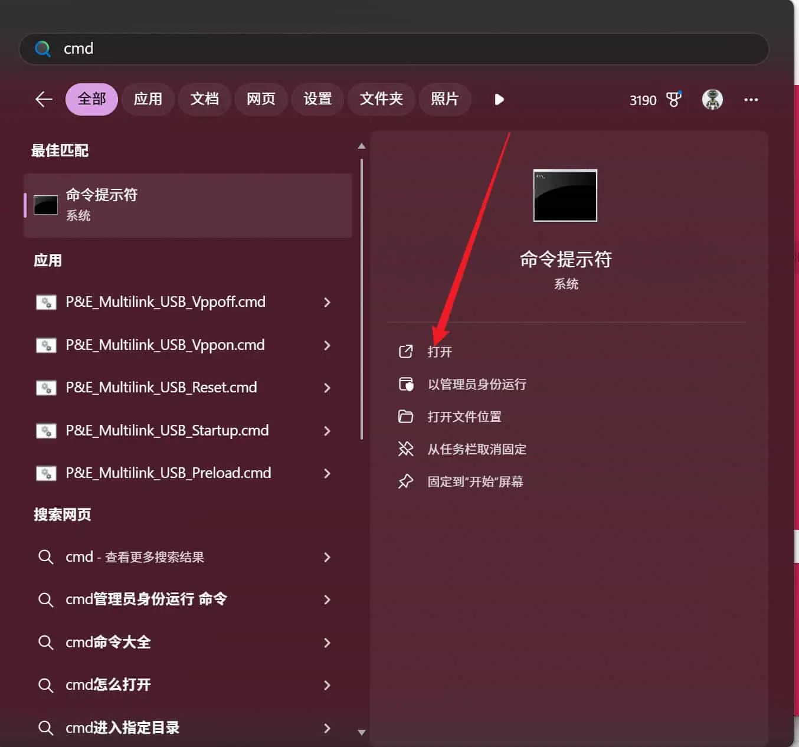Image resolution: width=799 pixels, height=747 pixels.
Task: Open the rewards trophy icon
Action: pyautogui.click(x=673, y=99)
